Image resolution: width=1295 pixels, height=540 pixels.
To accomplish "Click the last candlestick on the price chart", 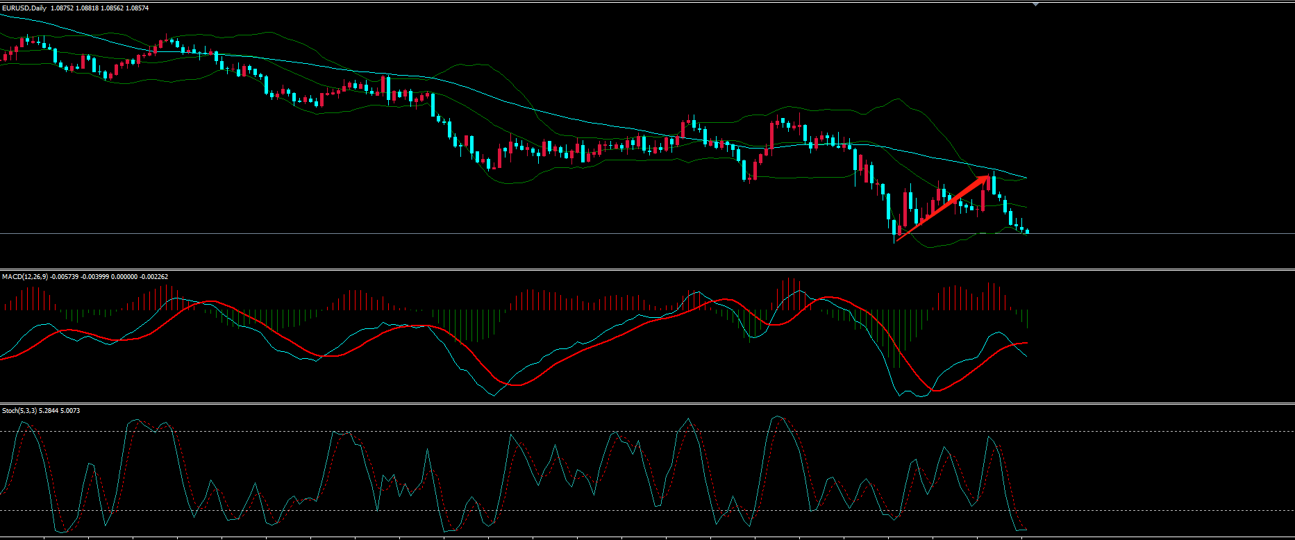I will coord(1027,231).
